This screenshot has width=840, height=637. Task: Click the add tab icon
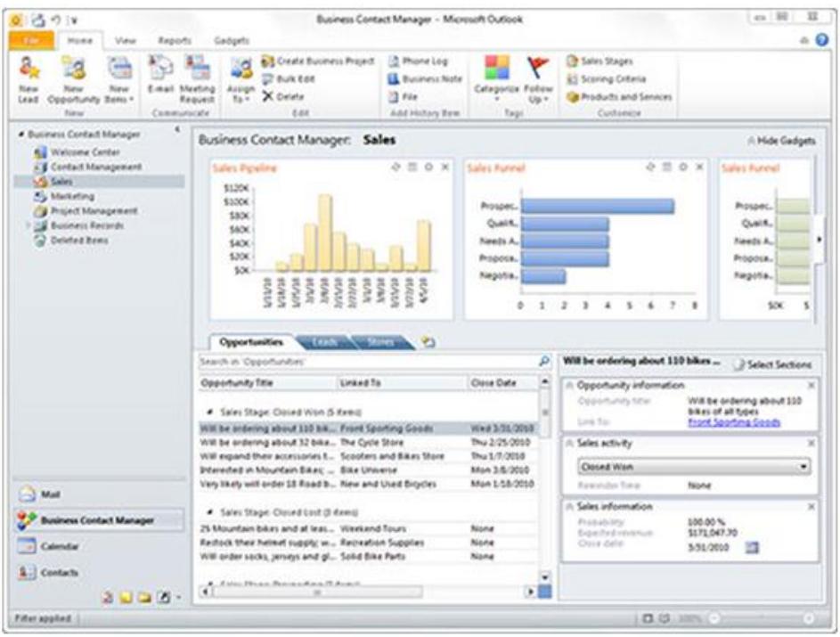428,342
